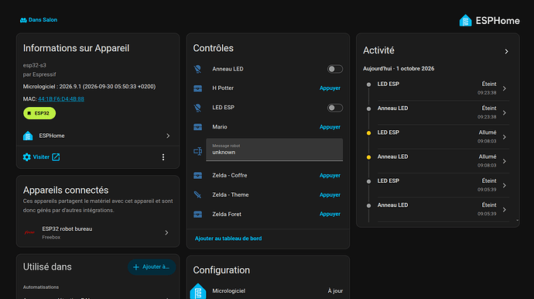Open ESP32 robot bureau chevron

point(166,233)
